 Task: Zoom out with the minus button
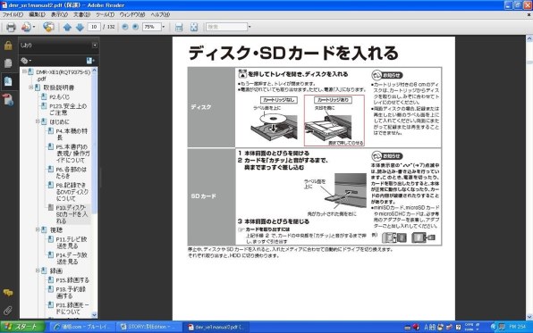[124, 27]
